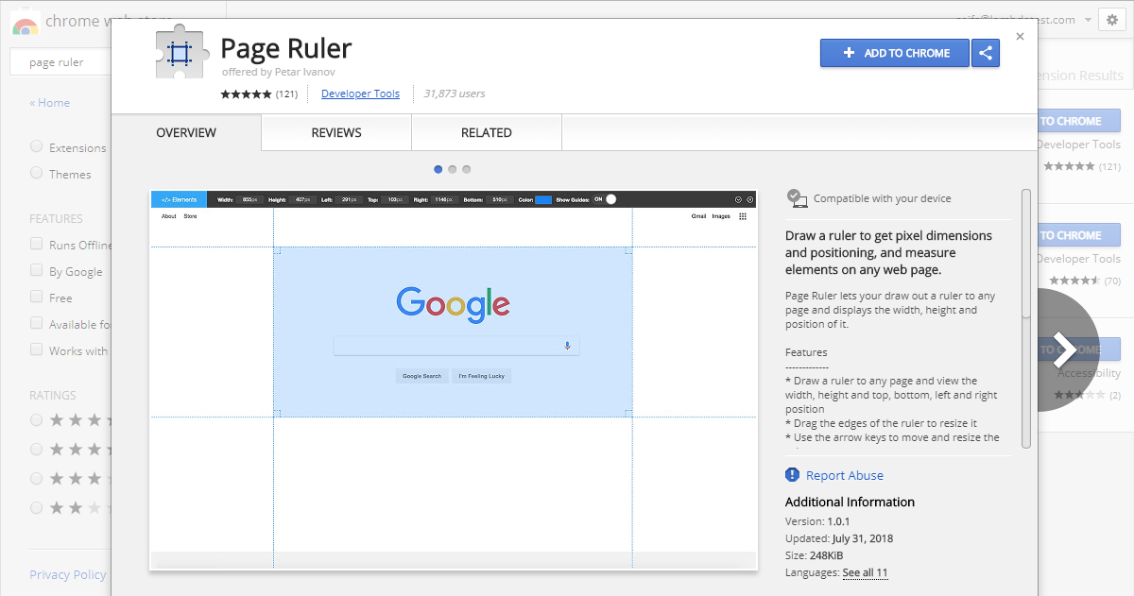Click the (121) review count text
This screenshot has height=596, width=1134.
click(287, 94)
